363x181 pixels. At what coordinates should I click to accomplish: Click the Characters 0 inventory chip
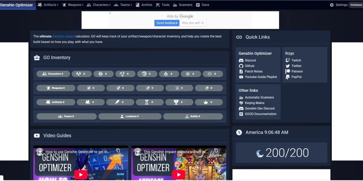coord(53,74)
